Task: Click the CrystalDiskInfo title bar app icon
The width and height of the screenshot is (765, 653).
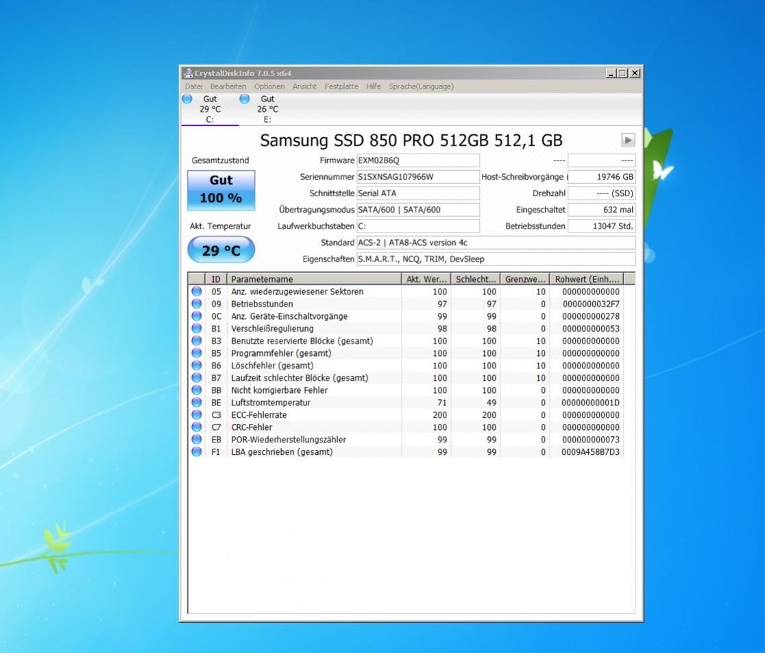Action: point(188,73)
